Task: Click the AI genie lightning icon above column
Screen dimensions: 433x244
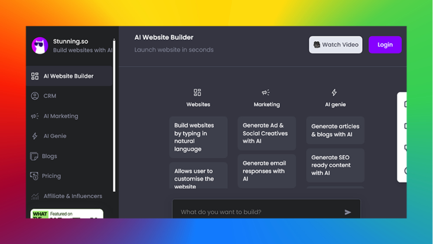Action: [334, 92]
